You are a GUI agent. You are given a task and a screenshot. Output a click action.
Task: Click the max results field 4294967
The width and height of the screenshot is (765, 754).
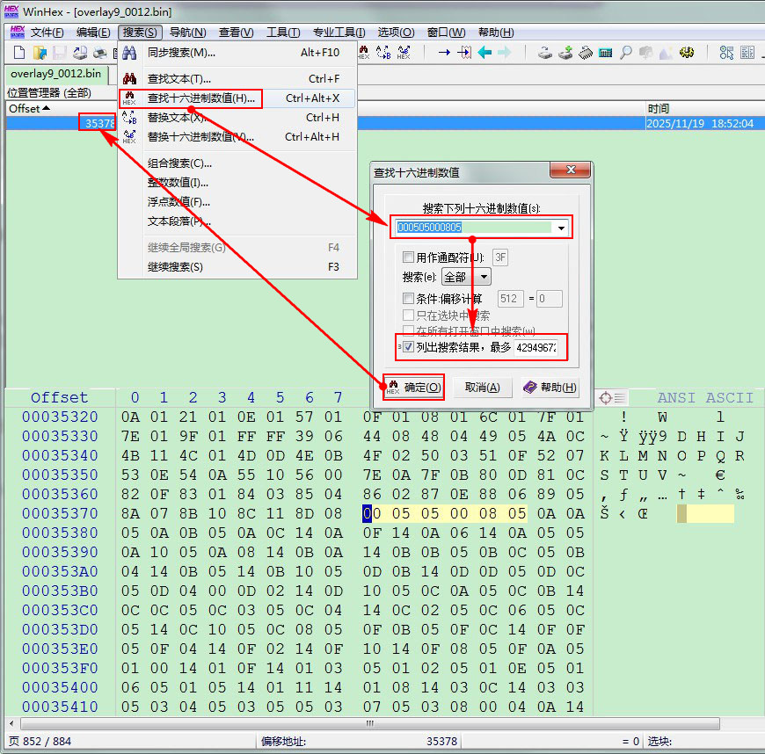pos(535,347)
